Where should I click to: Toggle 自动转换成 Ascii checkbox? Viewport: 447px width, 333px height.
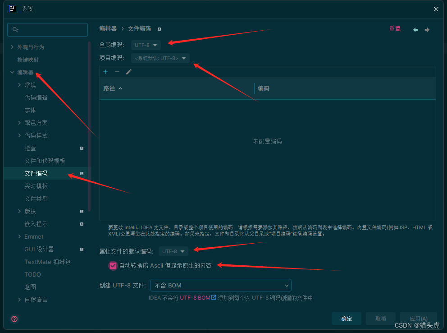pos(113,266)
